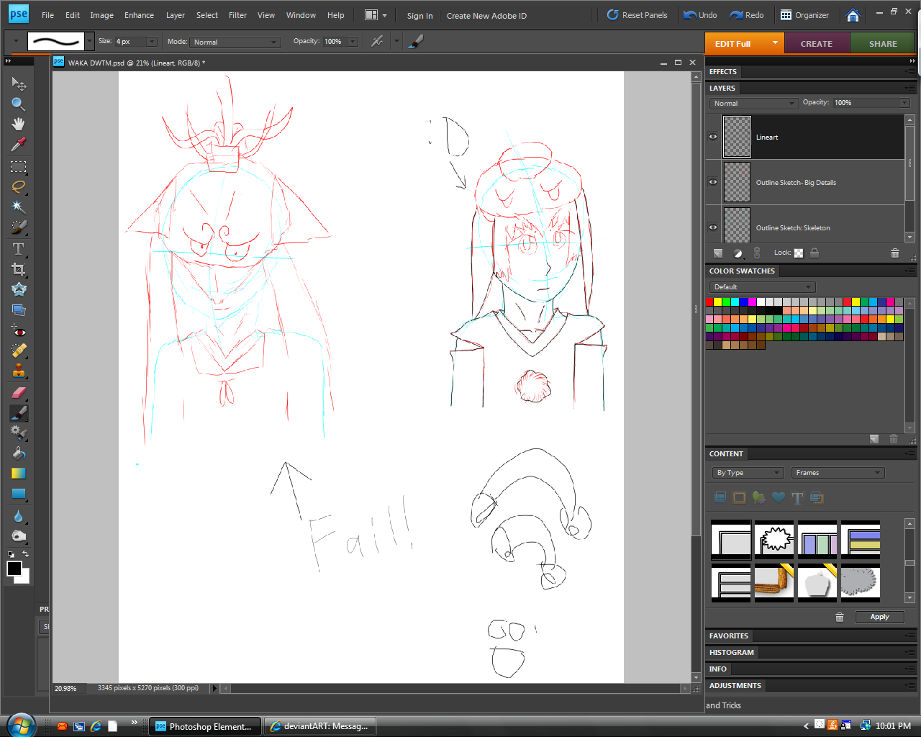
Task: Select the Red Eye Removal tool
Action: point(19,331)
